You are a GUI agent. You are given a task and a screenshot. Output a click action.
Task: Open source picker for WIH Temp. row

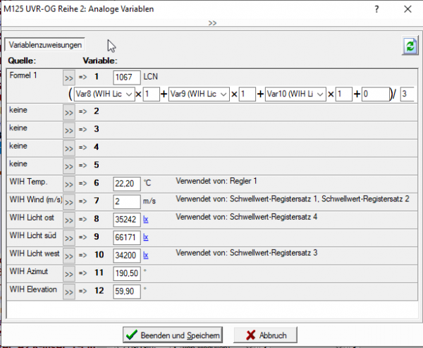tap(68, 183)
